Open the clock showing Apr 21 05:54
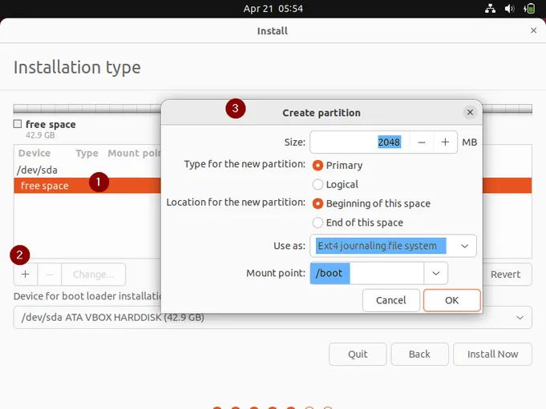Viewport: 546px width, 409px height. click(273, 9)
